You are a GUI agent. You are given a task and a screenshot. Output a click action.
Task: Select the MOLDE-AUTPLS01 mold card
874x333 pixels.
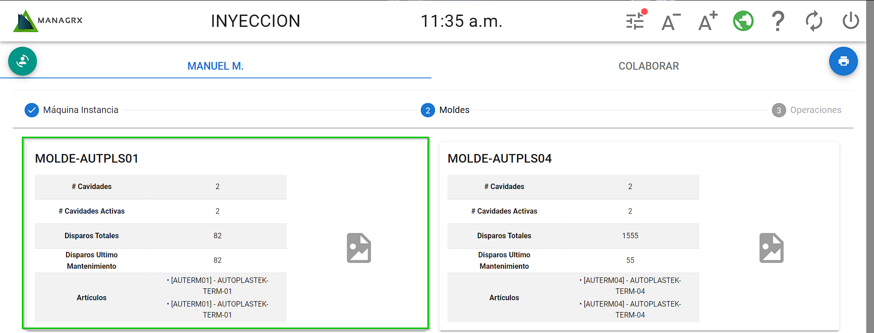pyautogui.click(x=225, y=159)
